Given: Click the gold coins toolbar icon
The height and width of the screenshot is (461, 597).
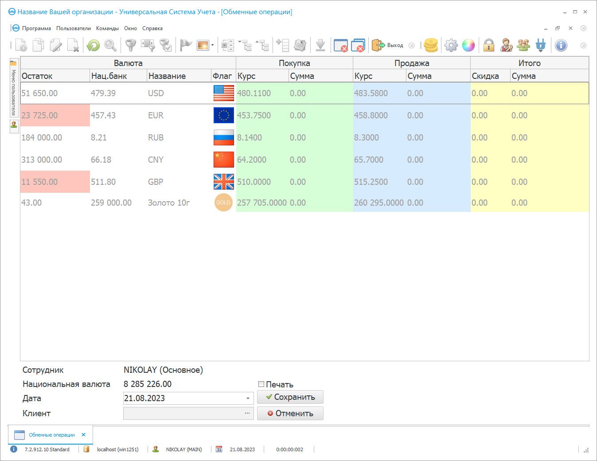Looking at the screenshot, I should 430,45.
